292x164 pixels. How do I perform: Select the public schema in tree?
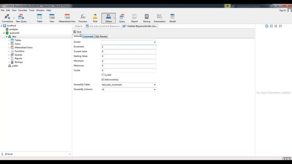tap(15, 66)
